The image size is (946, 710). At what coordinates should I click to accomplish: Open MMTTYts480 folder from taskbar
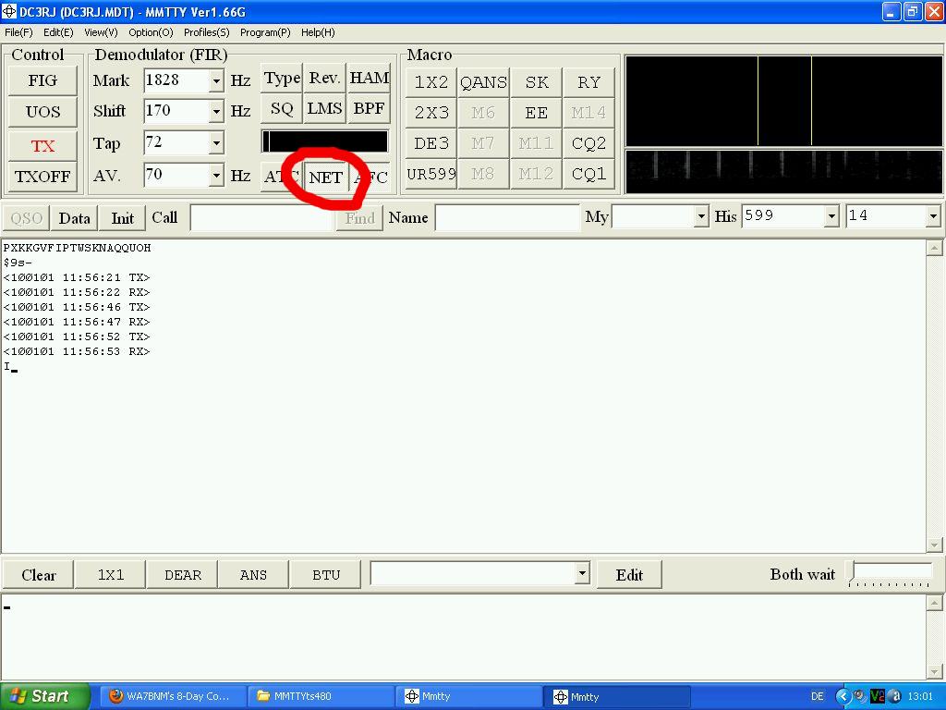(320, 696)
